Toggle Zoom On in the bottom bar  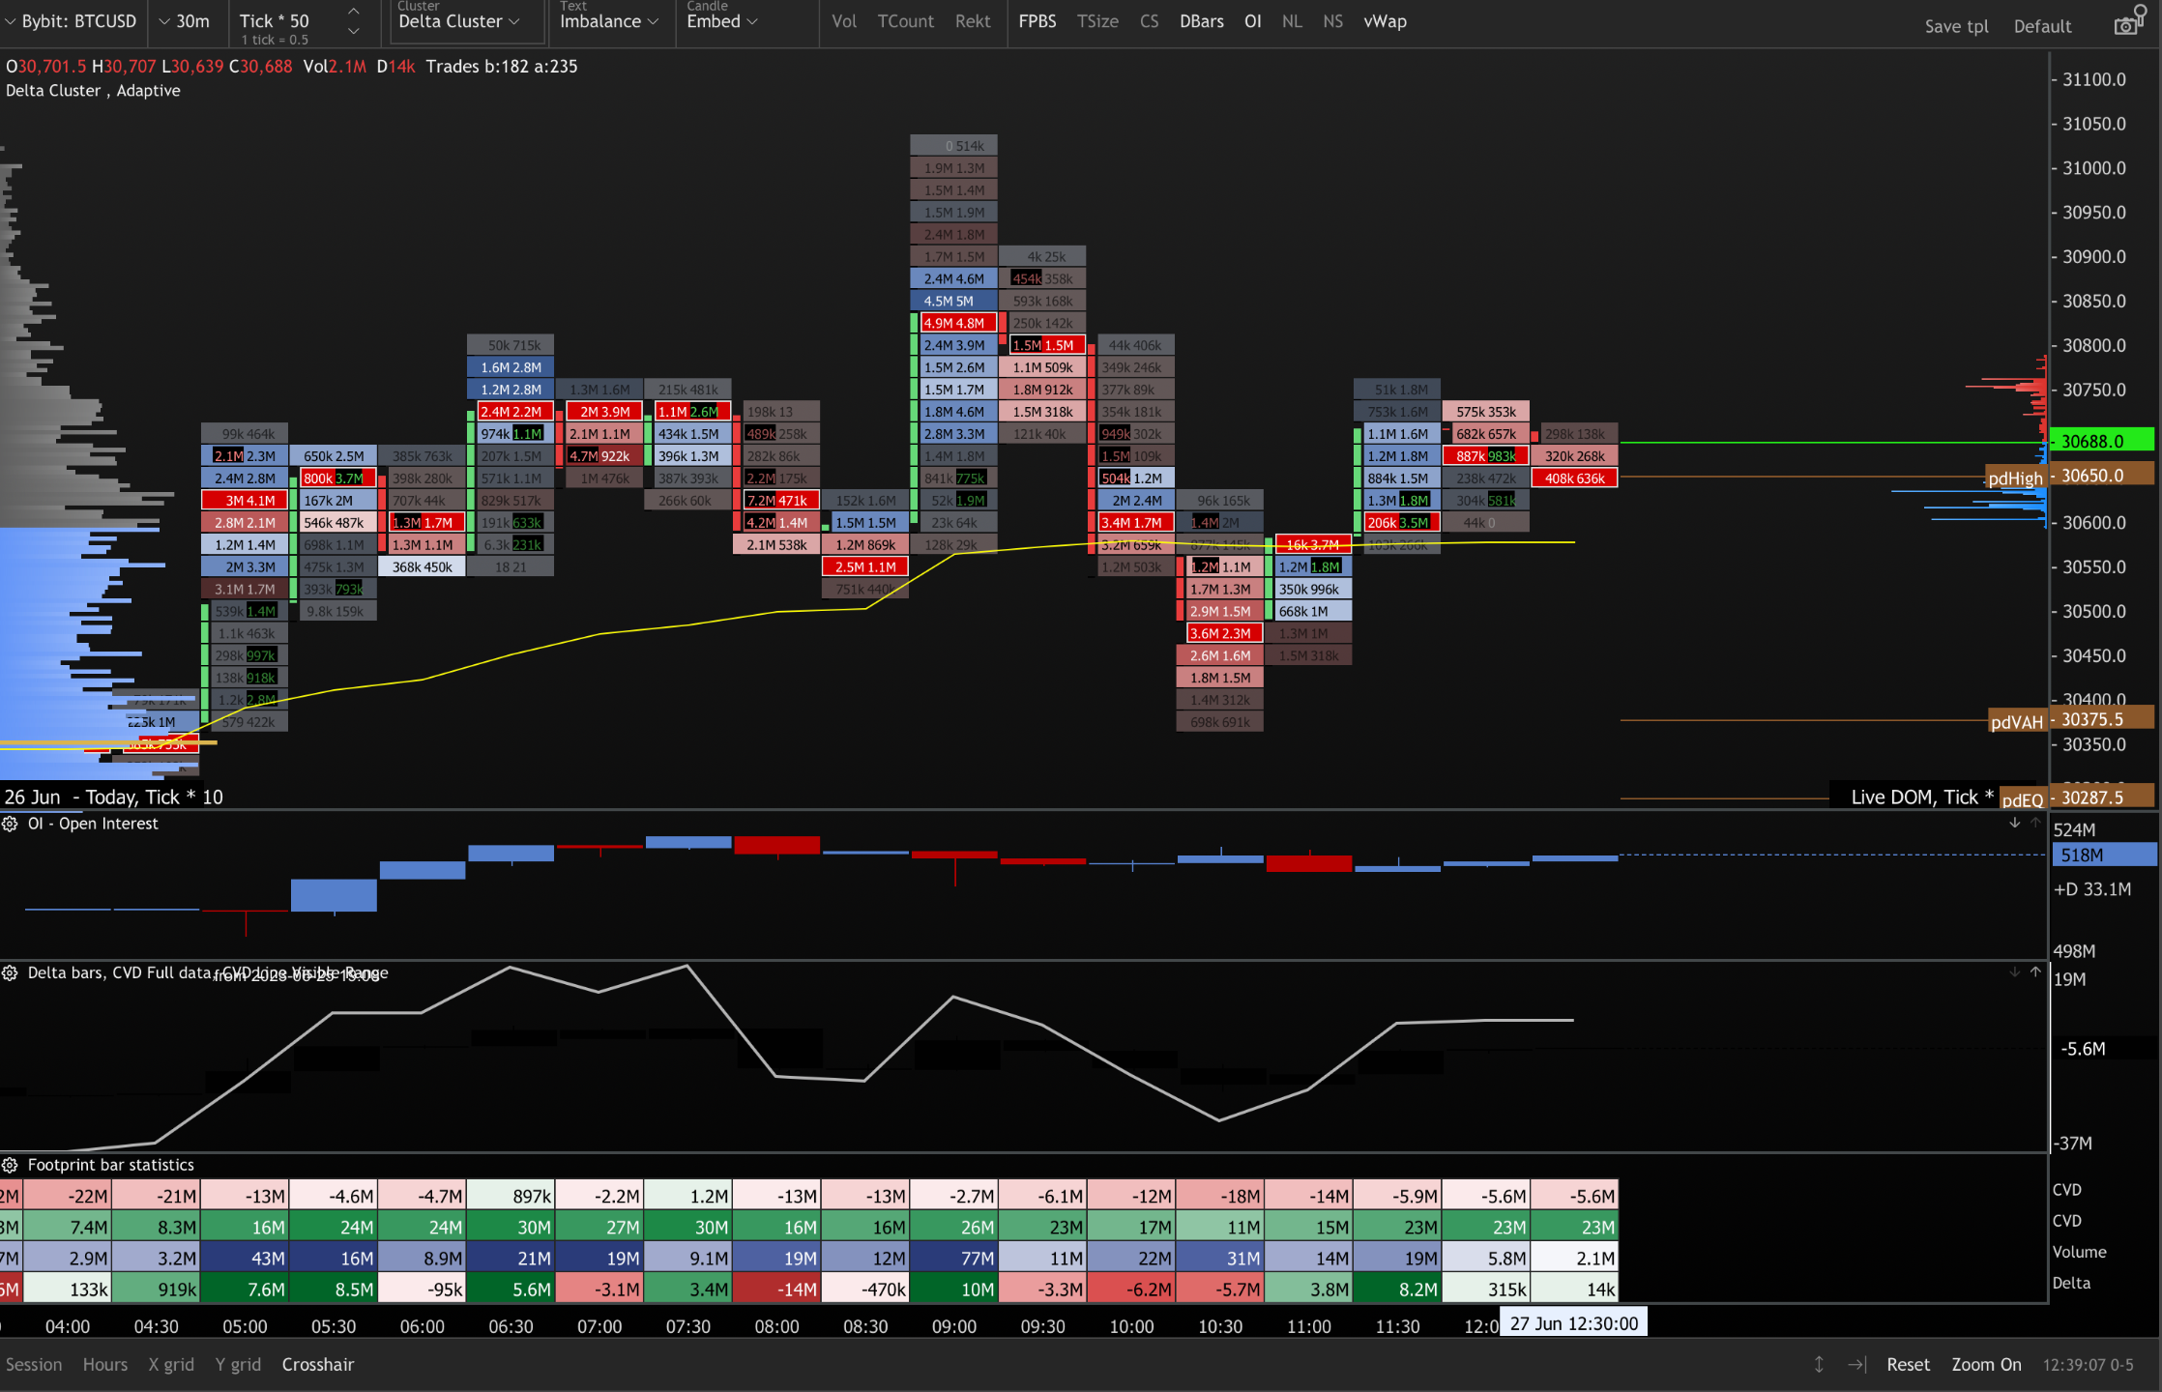1986,1364
